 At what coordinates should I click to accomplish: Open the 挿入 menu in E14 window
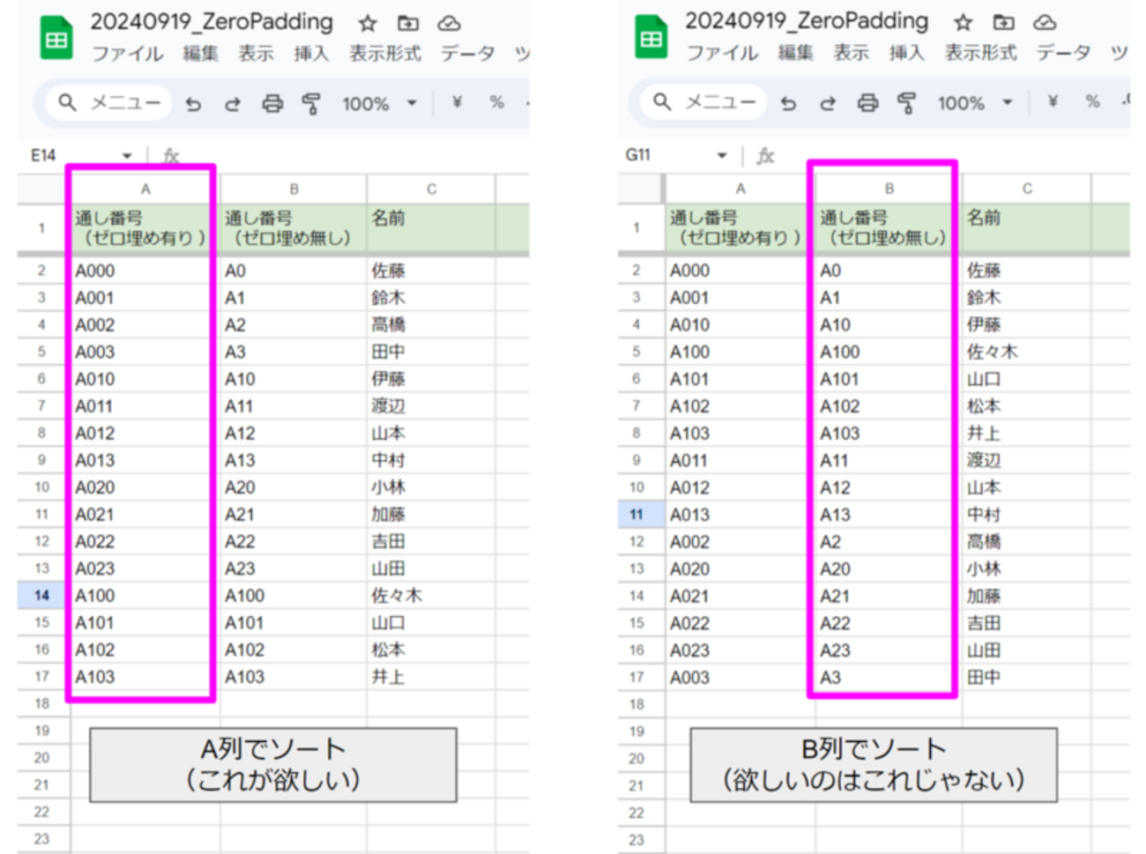pos(311,54)
